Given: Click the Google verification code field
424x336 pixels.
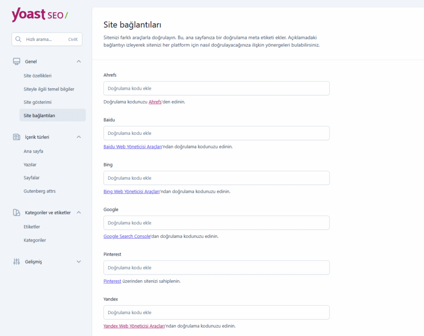Looking at the screenshot, I should click(216, 223).
